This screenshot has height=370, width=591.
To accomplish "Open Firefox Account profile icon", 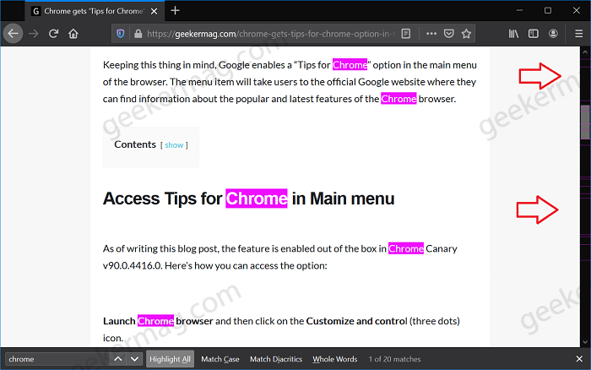I will pos(553,34).
